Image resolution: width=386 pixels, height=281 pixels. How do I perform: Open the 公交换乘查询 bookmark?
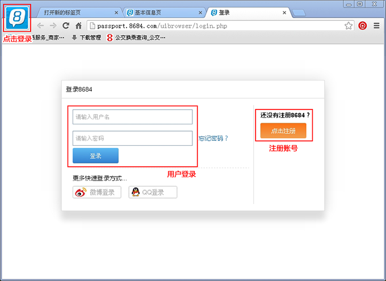point(140,37)
